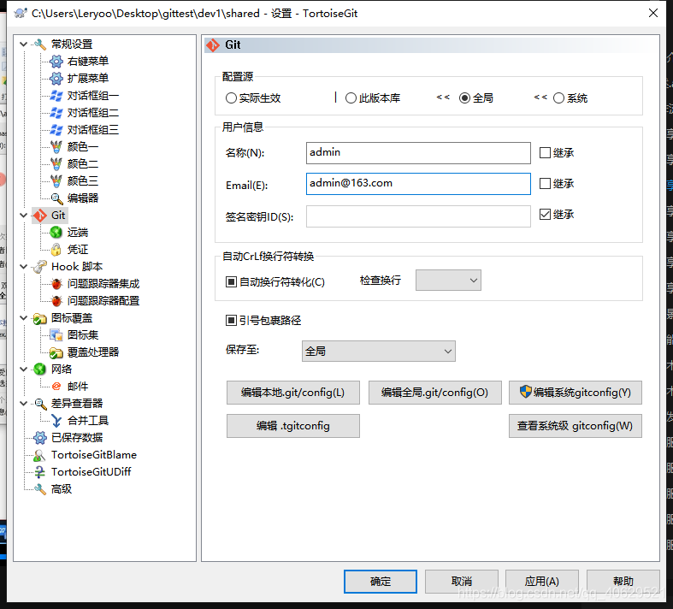Open 右键菜单 settings page

click(x=88, y=62)
